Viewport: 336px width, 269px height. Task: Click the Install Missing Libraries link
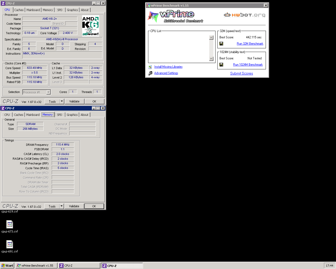(168, 67)
